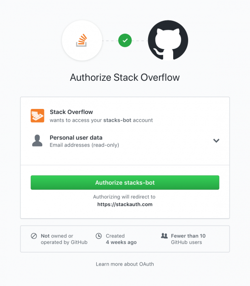This screenshot has width=250, height=286.
Task: Click the orange Stack Overflow app avatar
Action: (37, 116)
